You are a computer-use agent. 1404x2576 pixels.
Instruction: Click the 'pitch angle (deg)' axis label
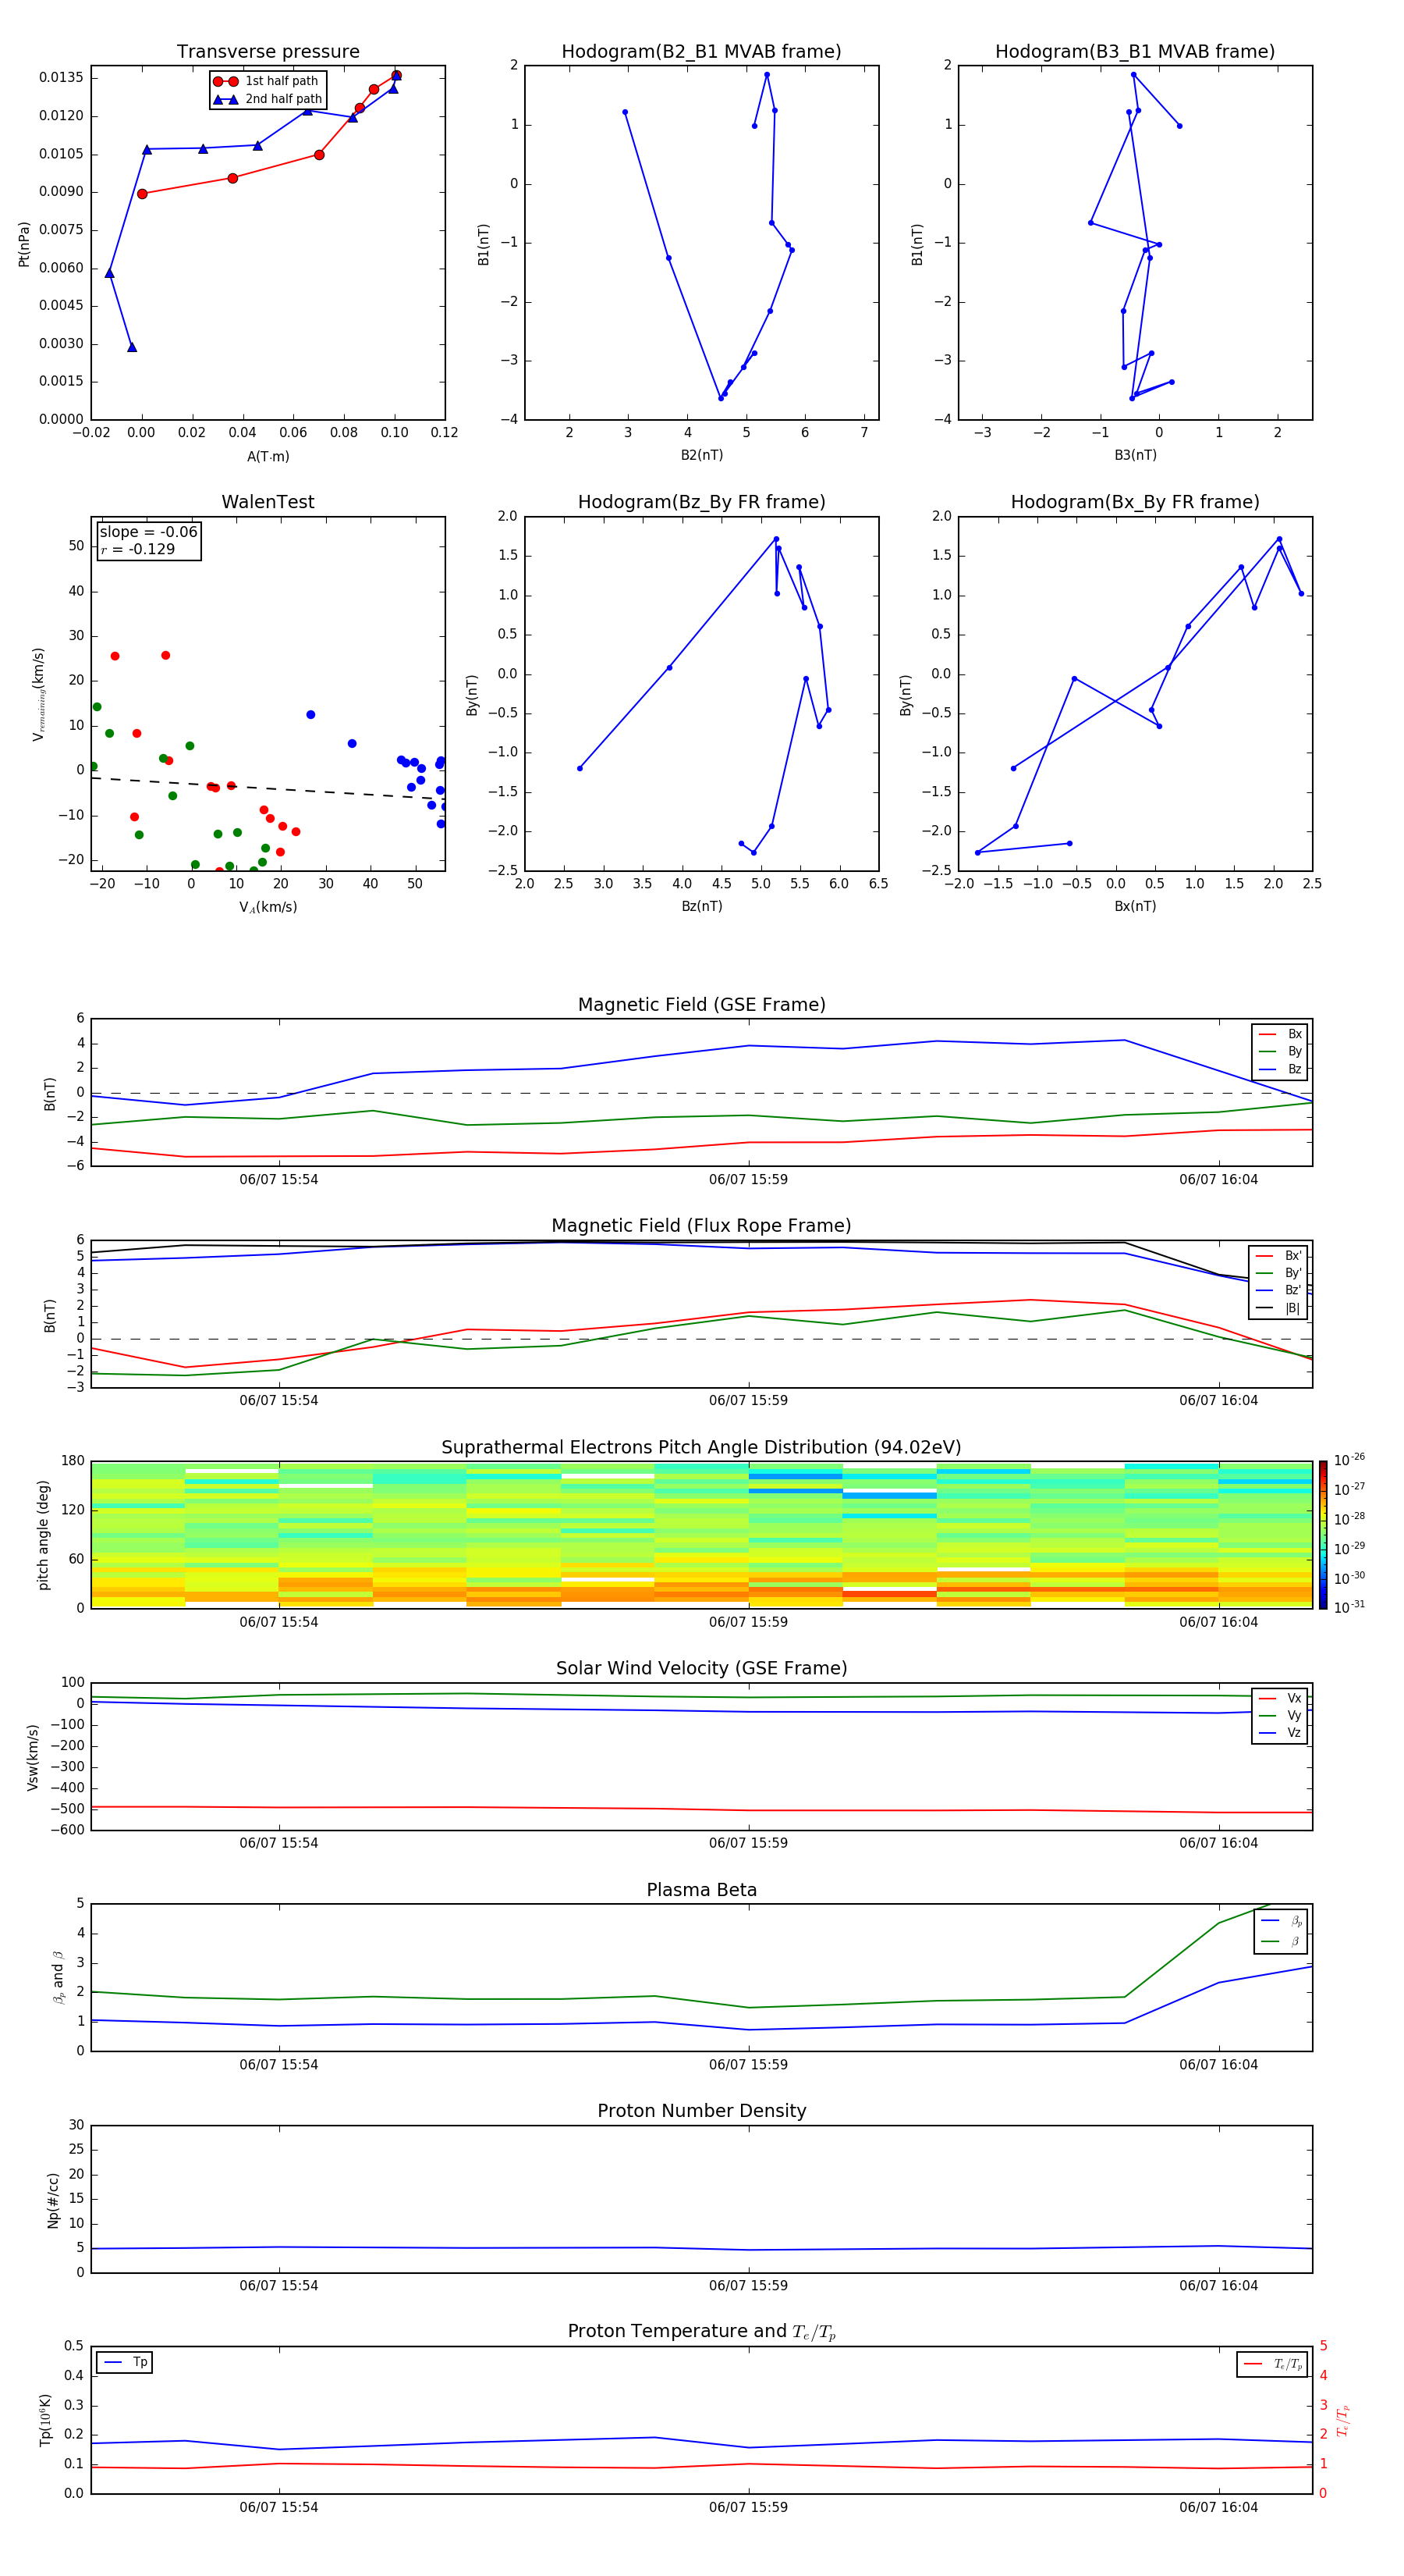pos(43,1535)
